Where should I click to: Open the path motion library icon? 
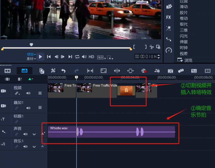pos(169,39)
